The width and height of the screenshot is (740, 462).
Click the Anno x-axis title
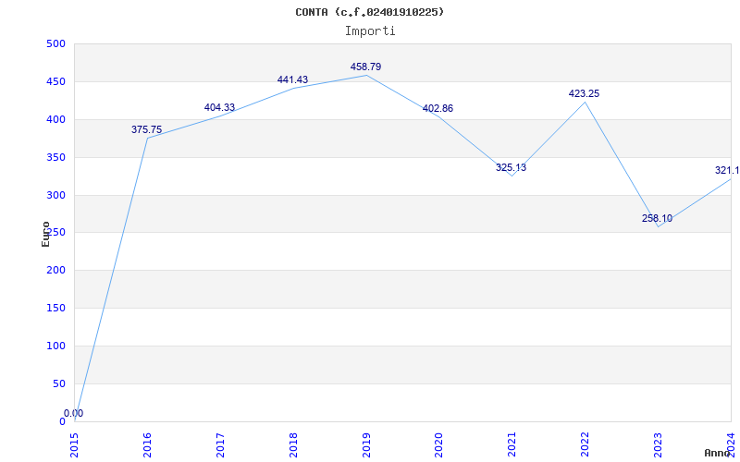(x=717, y=453)
